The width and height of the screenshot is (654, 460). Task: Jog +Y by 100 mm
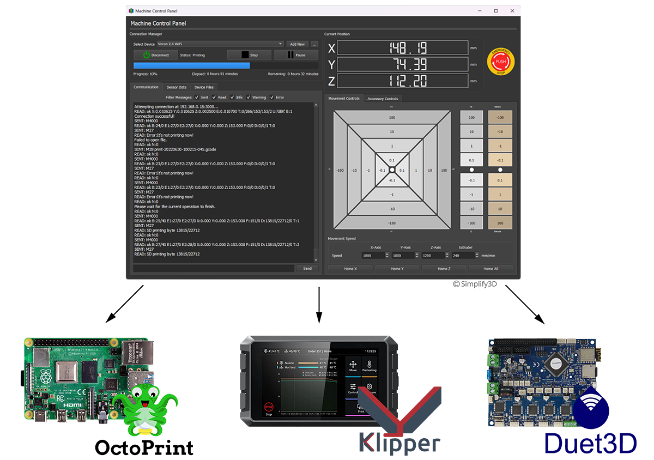coord(392,118)
